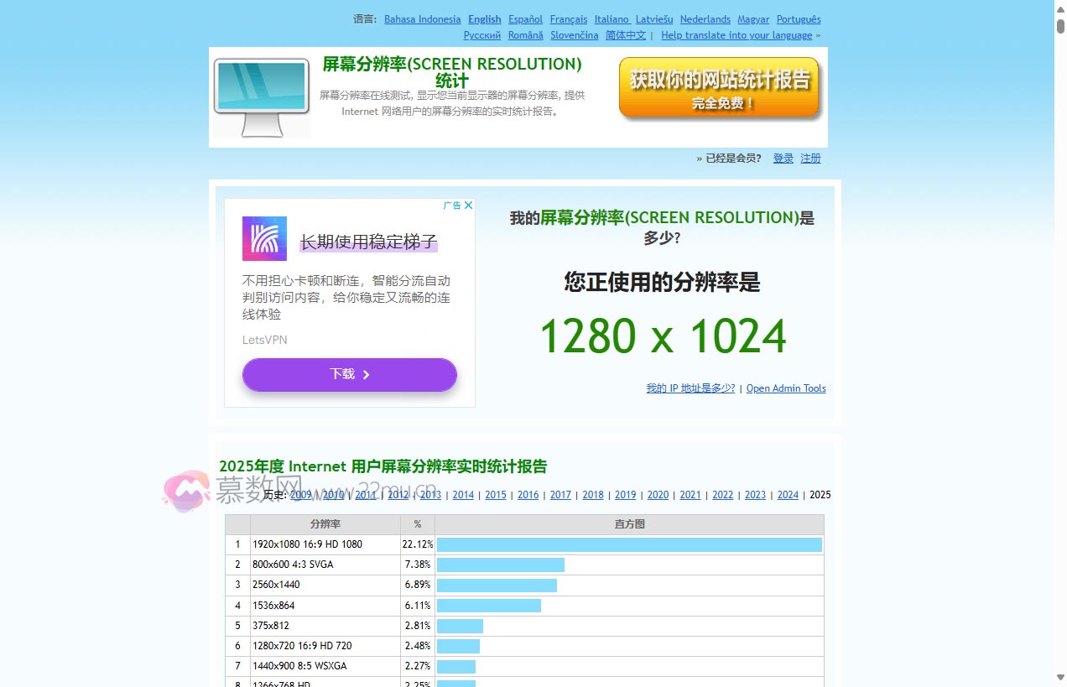
Task: Click the LetsVPN logo inside the ad
Action: pyautogui.click(x=264, y=239)
